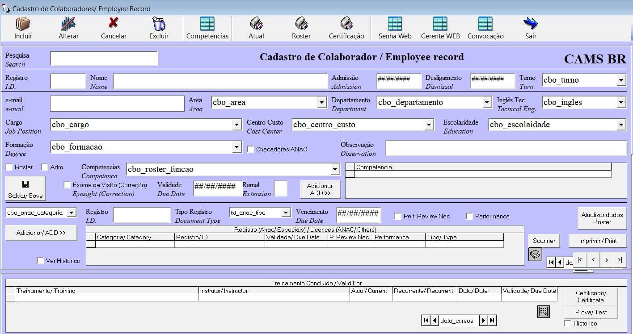Screen dimensions: 633x334
Task: Click the Excluir recycle bin icon
Action: (x=159, y=24)
